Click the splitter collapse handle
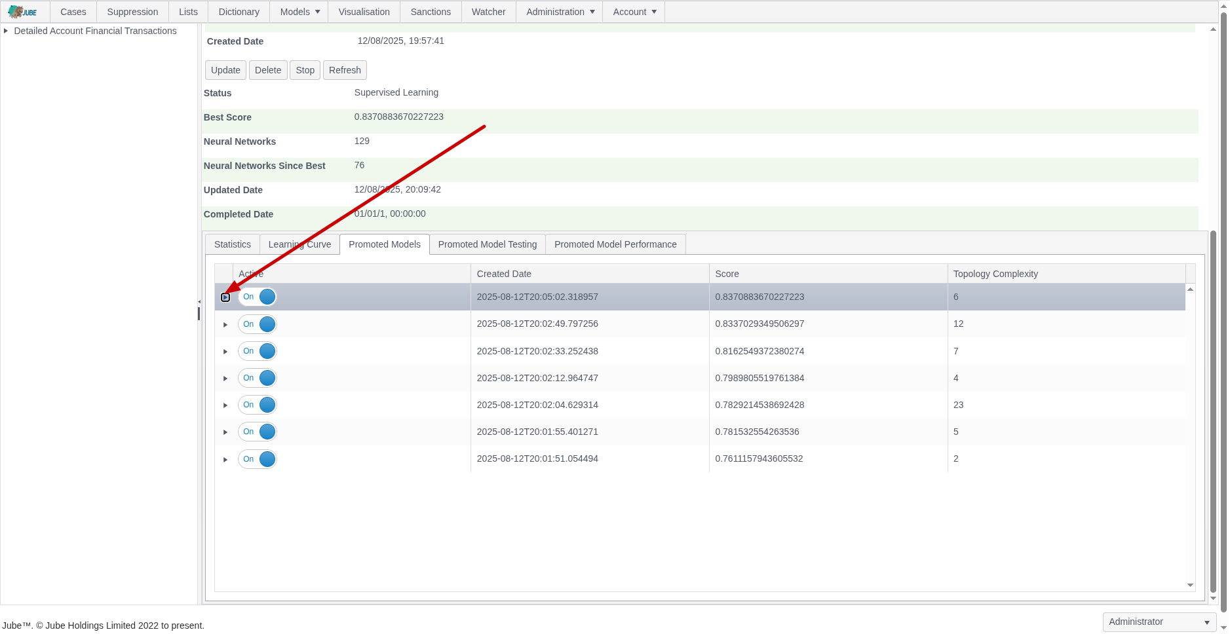This screenshot has height=634, width=1230. (199, 302)
